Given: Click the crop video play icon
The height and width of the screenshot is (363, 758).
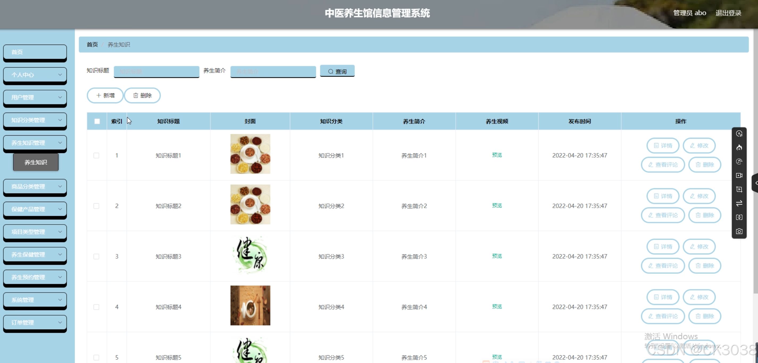Looking at the screenshot, I should click(739, 189).
